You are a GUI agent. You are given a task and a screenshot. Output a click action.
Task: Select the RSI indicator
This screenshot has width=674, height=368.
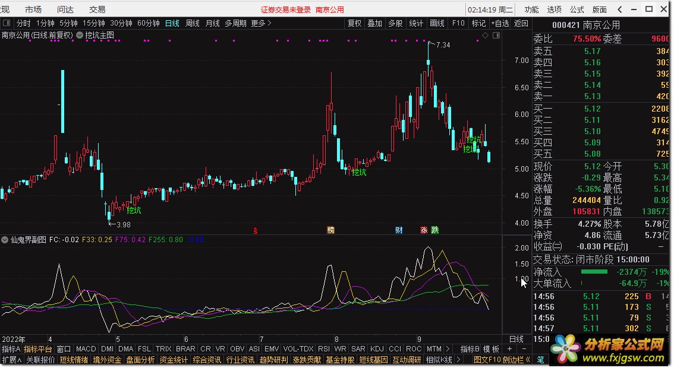[x=324, y=349]
